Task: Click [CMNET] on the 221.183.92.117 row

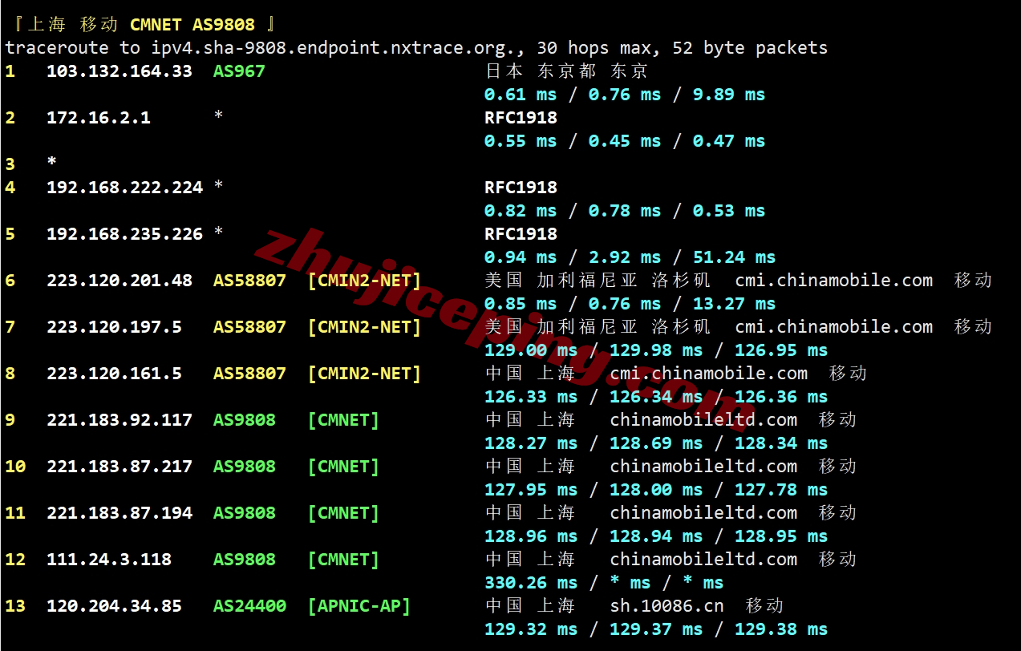Action: pos(343,420)
